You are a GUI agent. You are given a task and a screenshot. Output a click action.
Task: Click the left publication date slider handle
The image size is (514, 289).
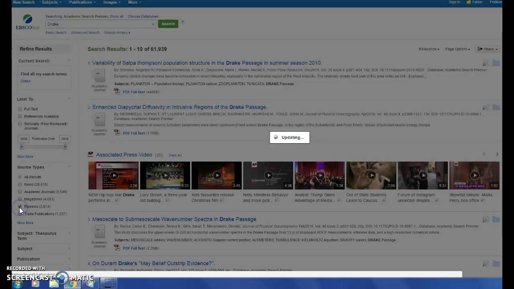pos(22,147)
